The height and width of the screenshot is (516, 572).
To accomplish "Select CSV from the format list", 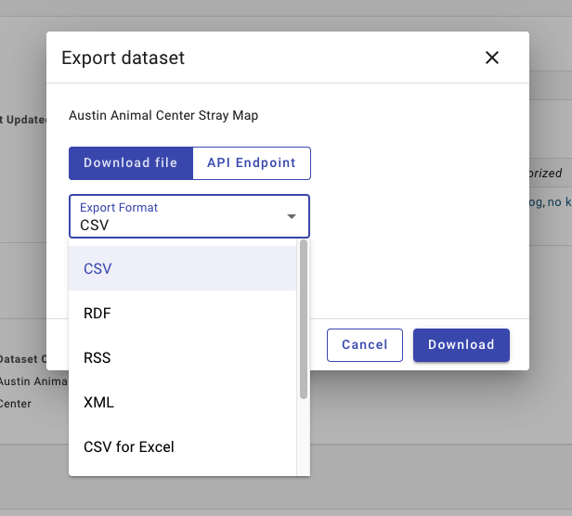I will [x=182, y=268].
